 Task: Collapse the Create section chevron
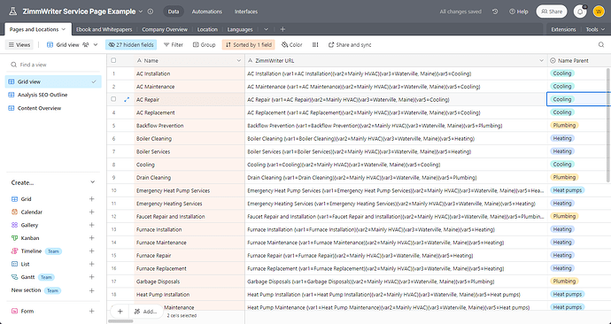click(x=92, y=182)
